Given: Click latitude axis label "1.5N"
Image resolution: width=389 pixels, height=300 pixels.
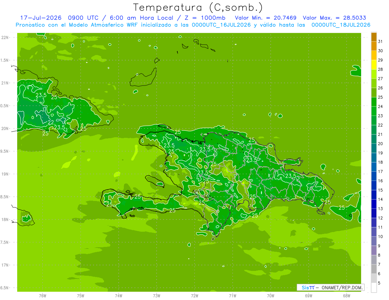Looking at the screenshot, I should click(x=5, y=60).
